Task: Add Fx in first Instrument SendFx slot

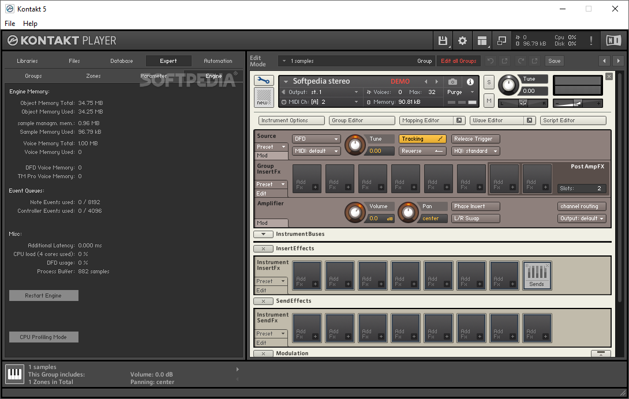Action: [x=307, y=329]
